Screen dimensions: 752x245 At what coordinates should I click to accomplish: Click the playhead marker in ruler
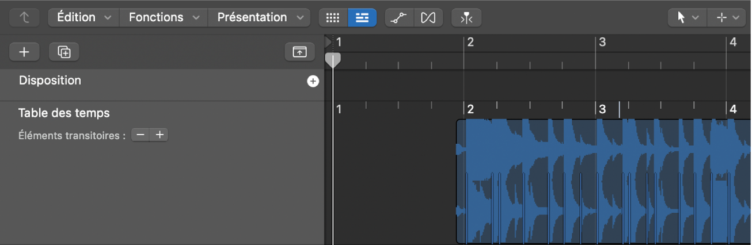pos(333,59)
